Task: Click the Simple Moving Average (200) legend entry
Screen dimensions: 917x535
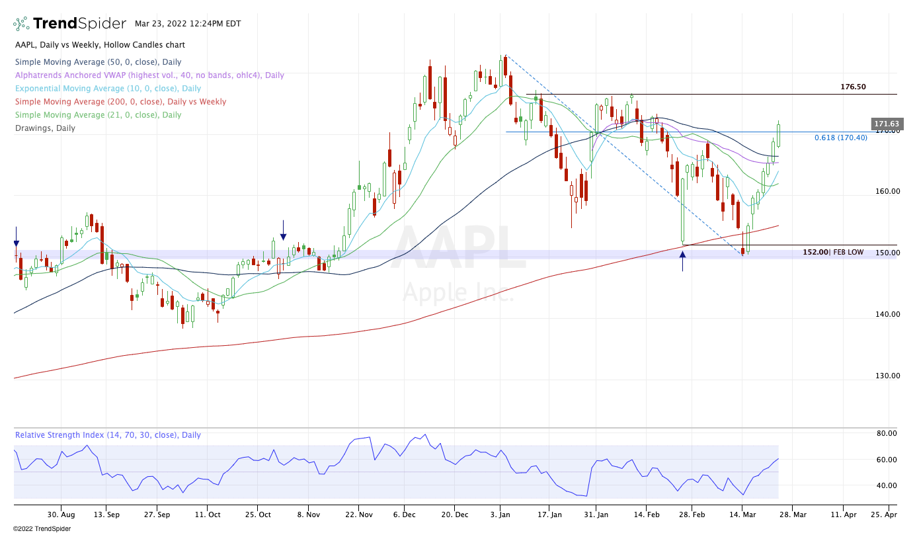Action: 121,102
